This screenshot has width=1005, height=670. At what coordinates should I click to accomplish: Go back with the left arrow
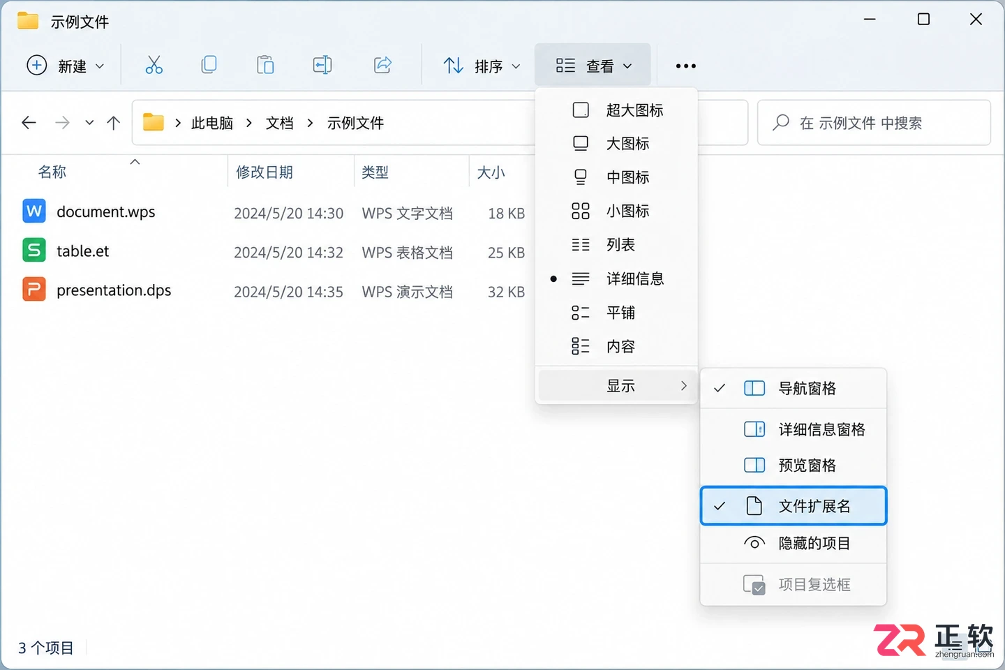[x=29, y=123]
